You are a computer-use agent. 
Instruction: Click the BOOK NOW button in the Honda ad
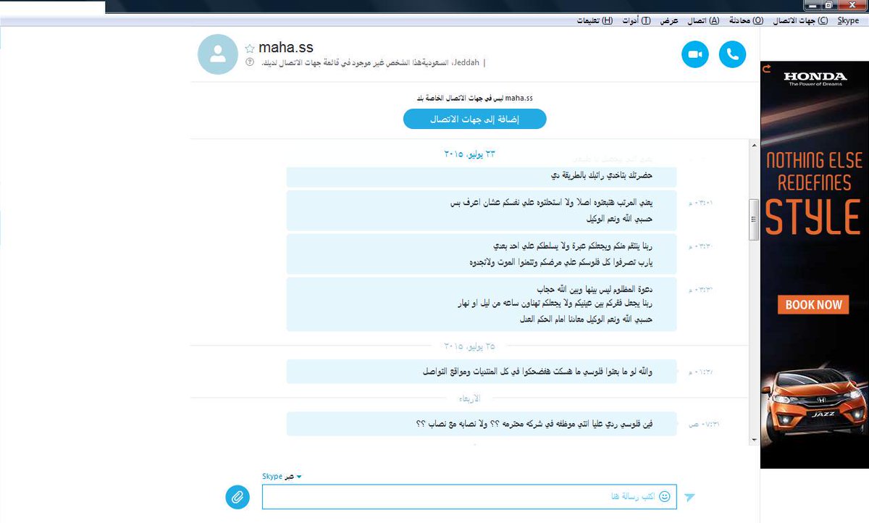click(x=814, y=305)
